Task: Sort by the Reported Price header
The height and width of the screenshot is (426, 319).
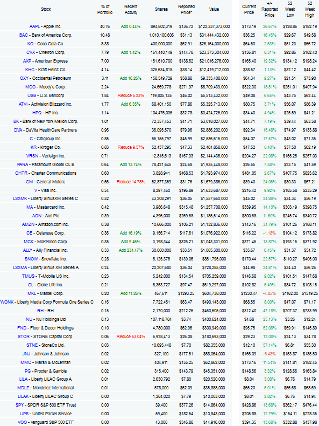Action: coord(186,10)
